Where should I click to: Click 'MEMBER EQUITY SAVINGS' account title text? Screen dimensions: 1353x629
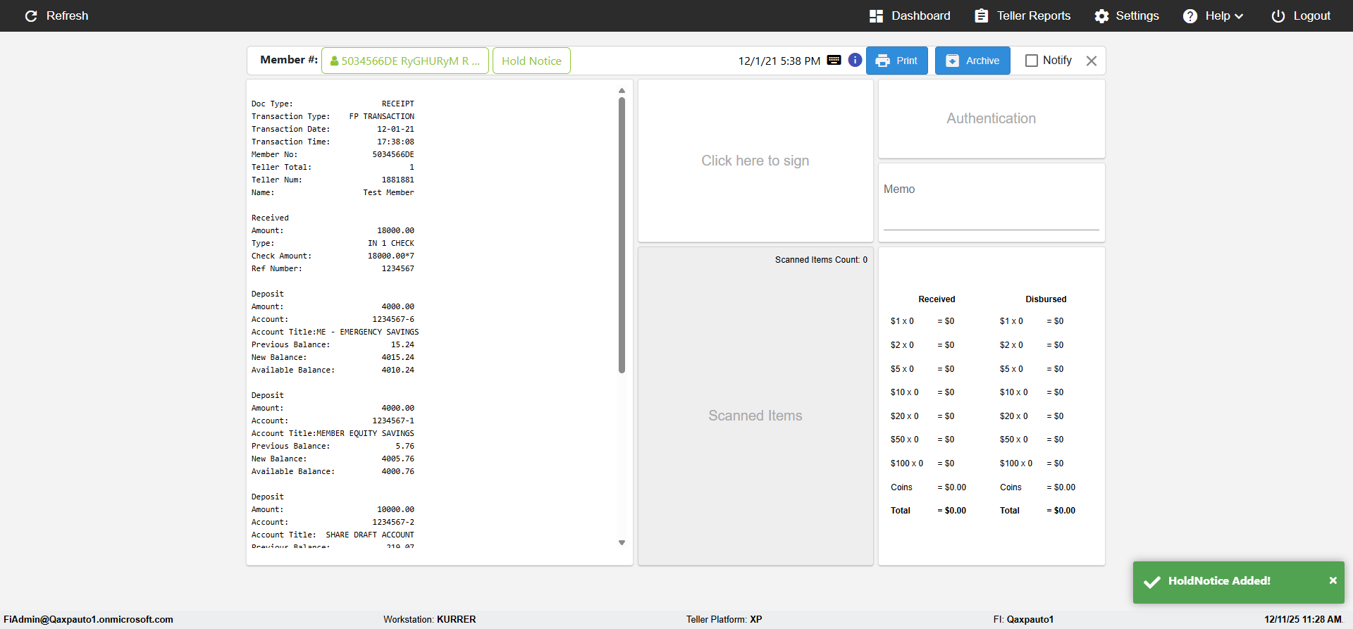[365, 434]
